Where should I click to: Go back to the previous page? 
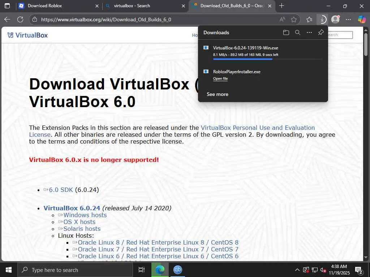coord(7,19)
